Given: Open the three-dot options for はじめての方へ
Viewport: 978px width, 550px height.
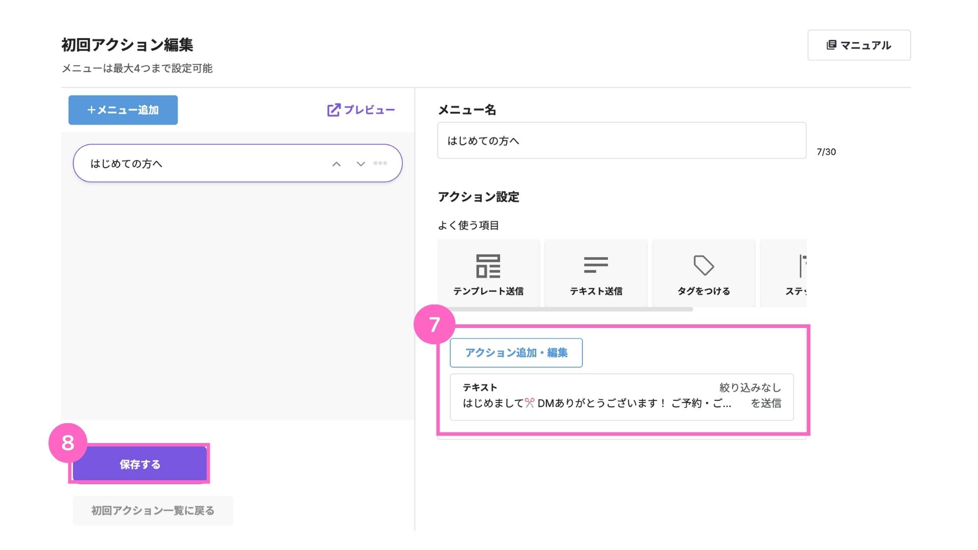Looking at the screenshot, I should click(x=380, y=163).
